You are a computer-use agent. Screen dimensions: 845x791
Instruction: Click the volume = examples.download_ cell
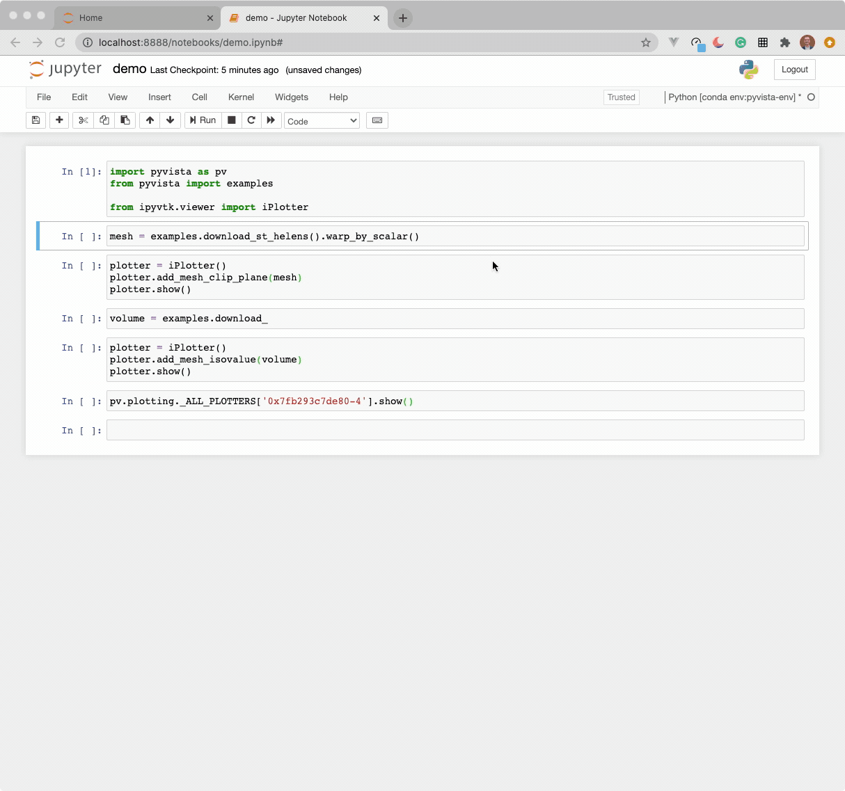tap(455, 319)
